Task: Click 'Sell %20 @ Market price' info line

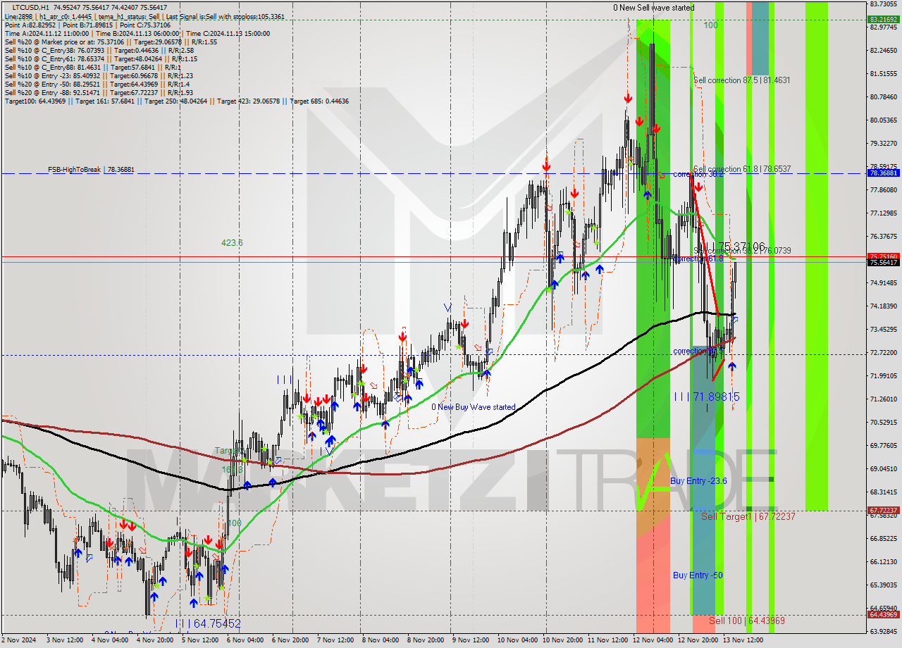Action: pyautogui.click(x=111, y=42)
